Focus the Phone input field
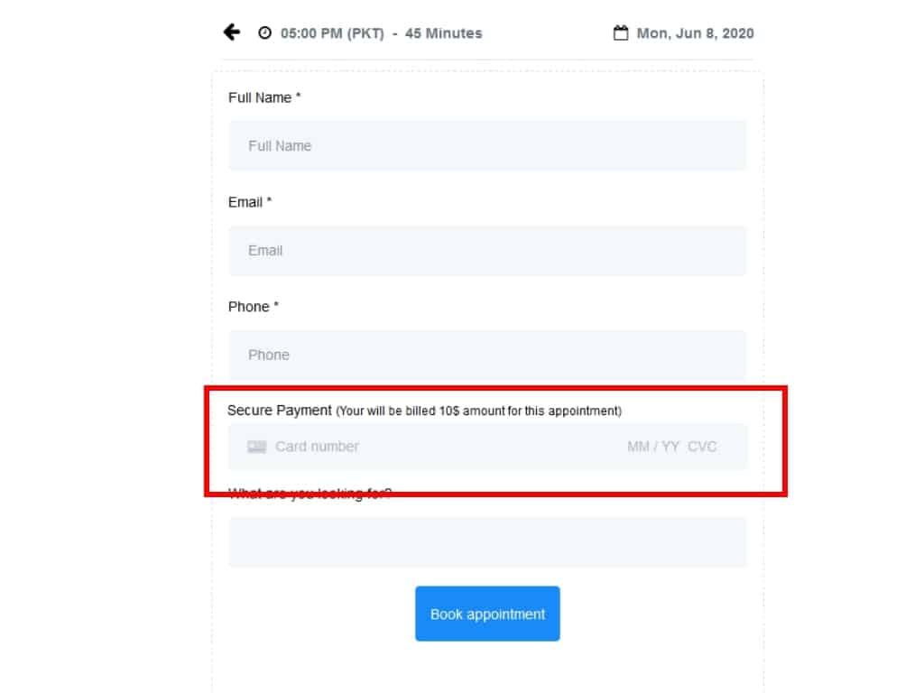 pos(487,355)
